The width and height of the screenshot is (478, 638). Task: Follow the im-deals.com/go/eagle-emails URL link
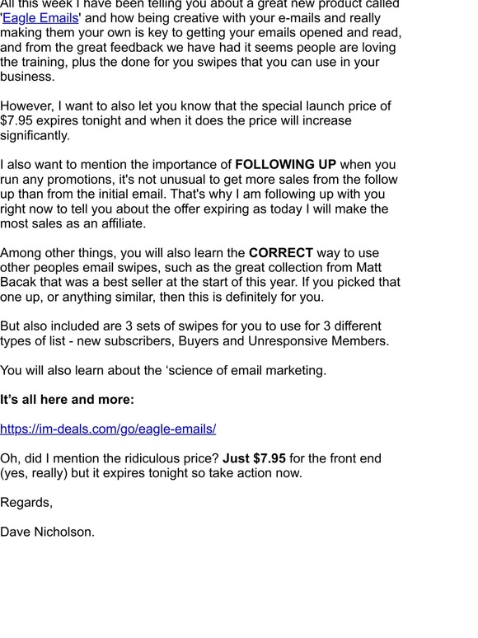[108, 429]
